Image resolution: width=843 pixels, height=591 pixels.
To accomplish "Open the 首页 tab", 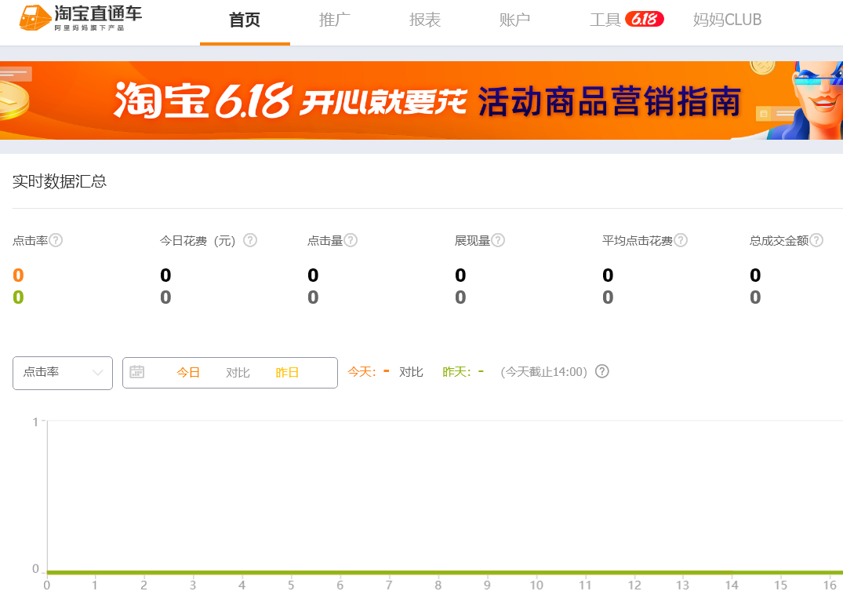I will [245, 20].
